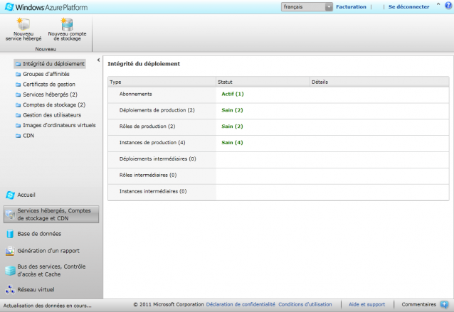Click the Commentaires feedback bubble icon
This screenshot has width=454, height=312.
click(x=444, y=304)
